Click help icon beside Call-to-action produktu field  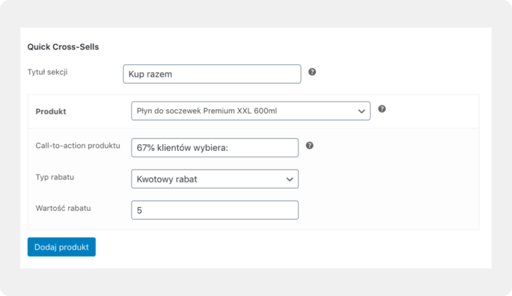pos(310,146)
